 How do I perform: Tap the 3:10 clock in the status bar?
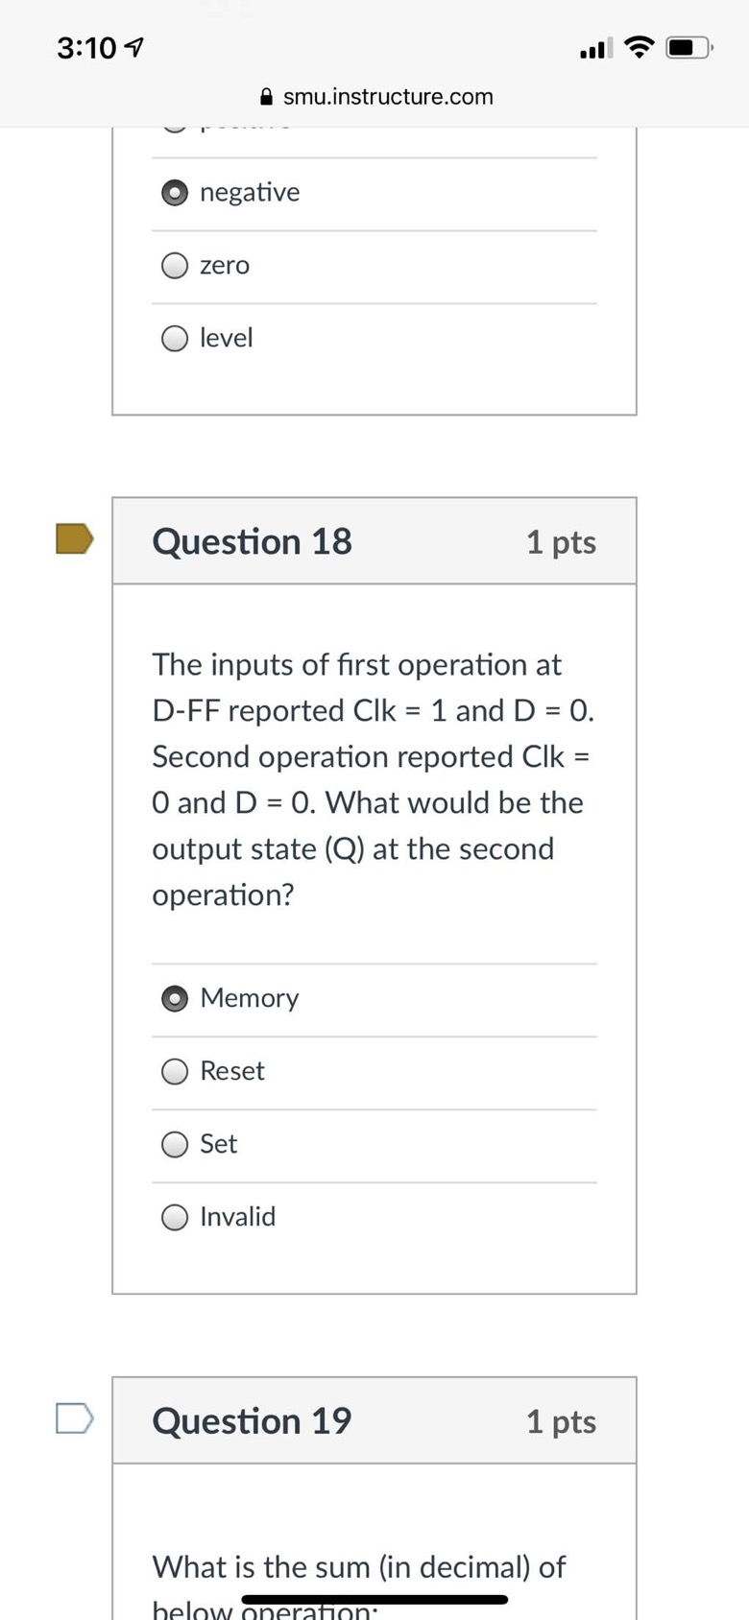[86, 47]
